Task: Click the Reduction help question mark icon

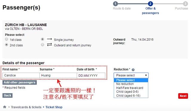Action: 133,70
